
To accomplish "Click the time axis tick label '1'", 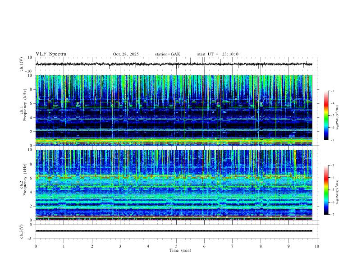I will 64,246.
